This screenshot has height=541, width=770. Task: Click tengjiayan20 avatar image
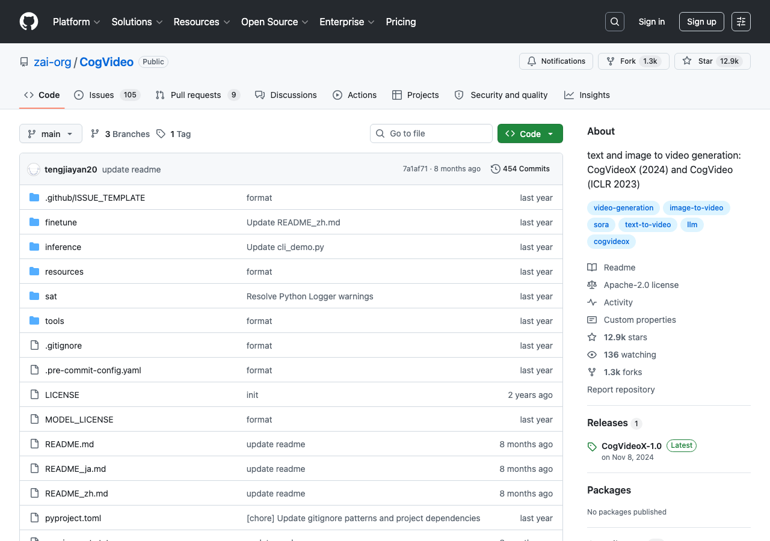[x=34, y=170]
